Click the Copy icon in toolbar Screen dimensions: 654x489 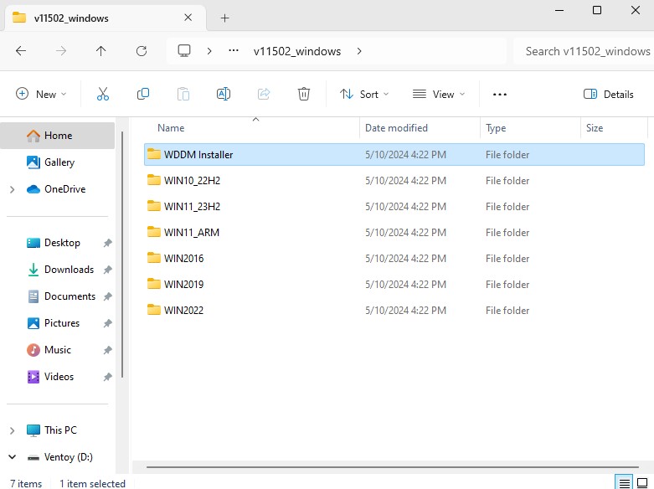tap(143, 94)
